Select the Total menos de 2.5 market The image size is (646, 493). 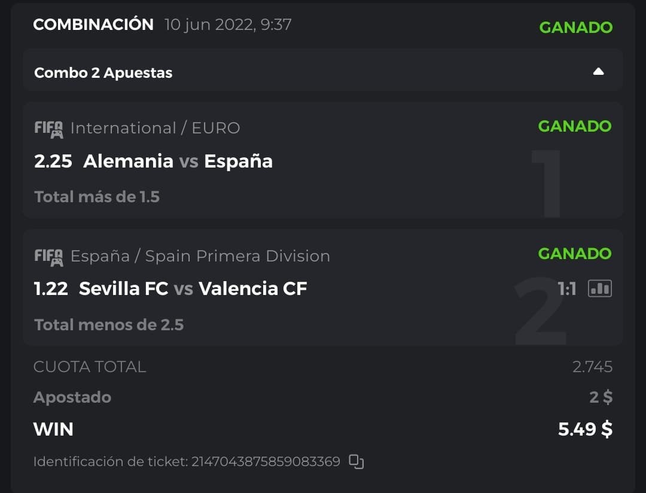tap(109, 325)
